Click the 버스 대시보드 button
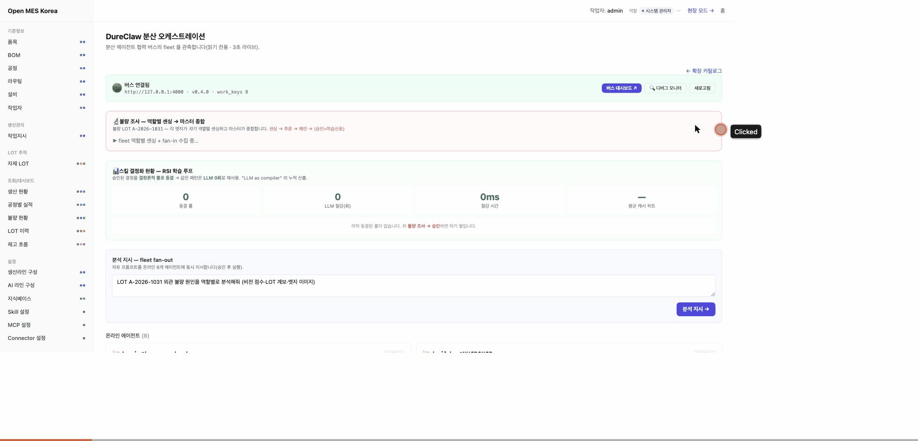This screenshot has height=441, width=918. click(x=622, y=88)
